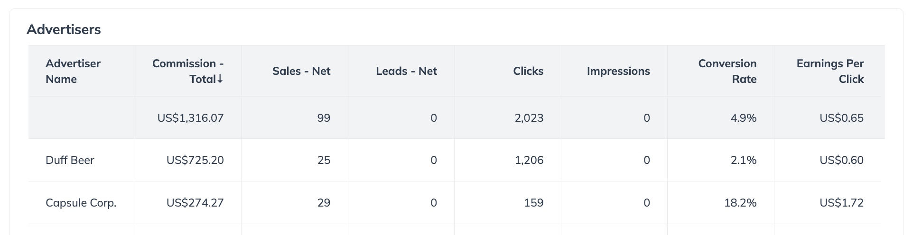Click total clicks value 2,023
This screenshot has height=235, width=913.
click(x=529, y=118)
